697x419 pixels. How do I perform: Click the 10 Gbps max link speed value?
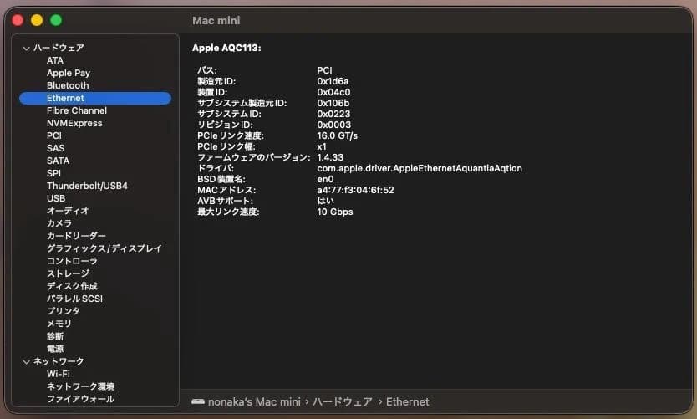click(x=335, y=212)
